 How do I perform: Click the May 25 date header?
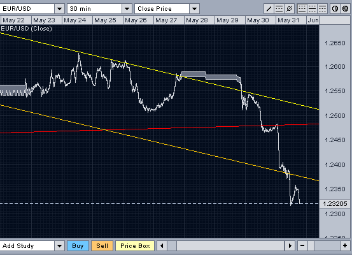(x=108, y=20)
